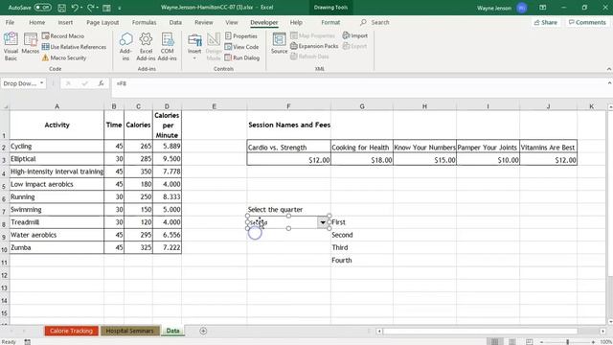Switch to Page Break Preview
The image size is (613, 345).
[529, 342]
